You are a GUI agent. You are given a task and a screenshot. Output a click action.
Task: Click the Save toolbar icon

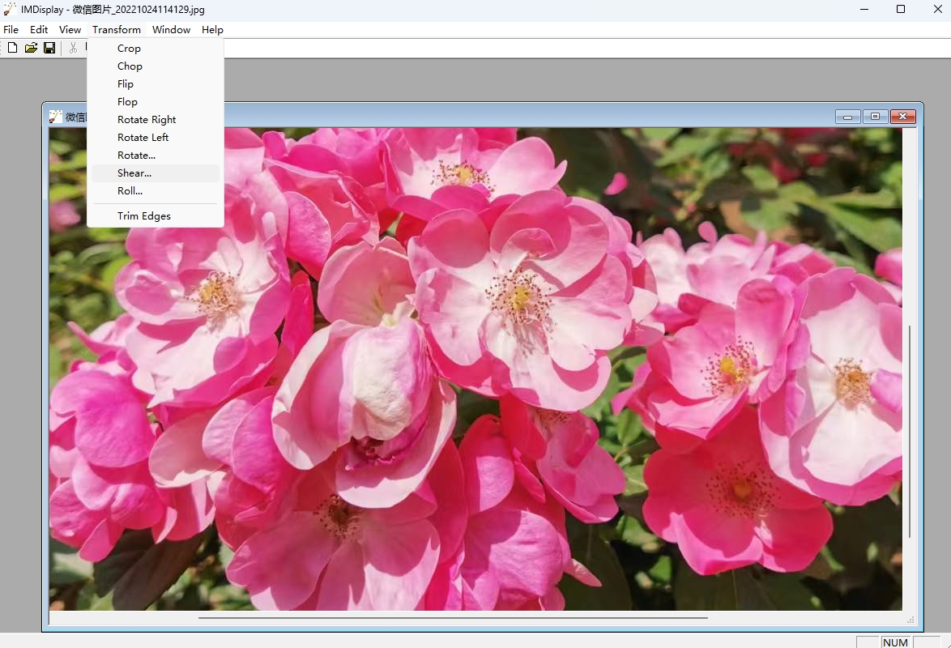point(49,47)
